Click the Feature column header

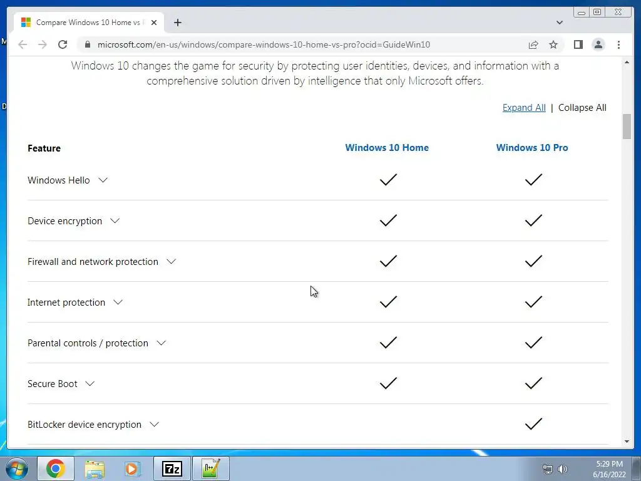click(x=44, y=148)
